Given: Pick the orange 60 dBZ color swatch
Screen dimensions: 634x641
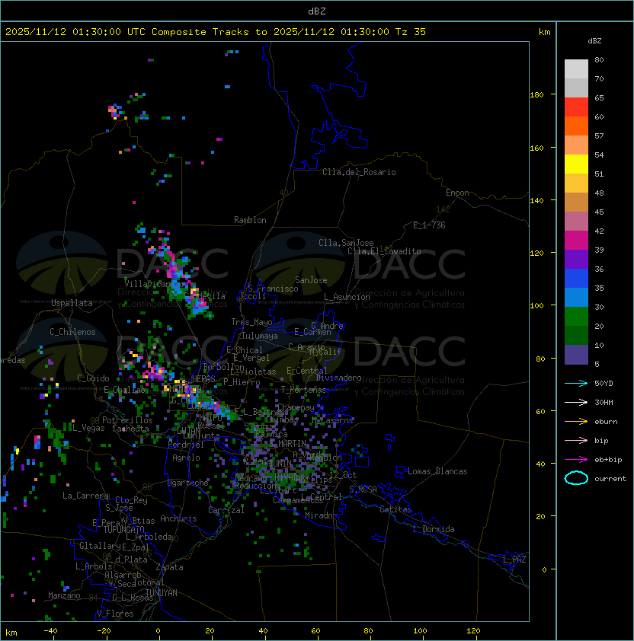Looking at the screenshot, I should 576,126.
